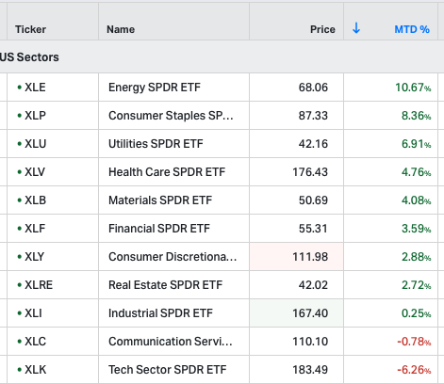Sort by the Ticker column header
The height and width of the screenshot is (384, 444).
tap(30, 29)
